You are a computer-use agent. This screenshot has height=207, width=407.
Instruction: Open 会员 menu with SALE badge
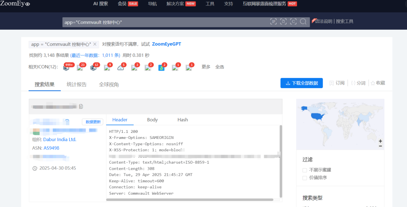pyautogui.click(x=128, y=4)
